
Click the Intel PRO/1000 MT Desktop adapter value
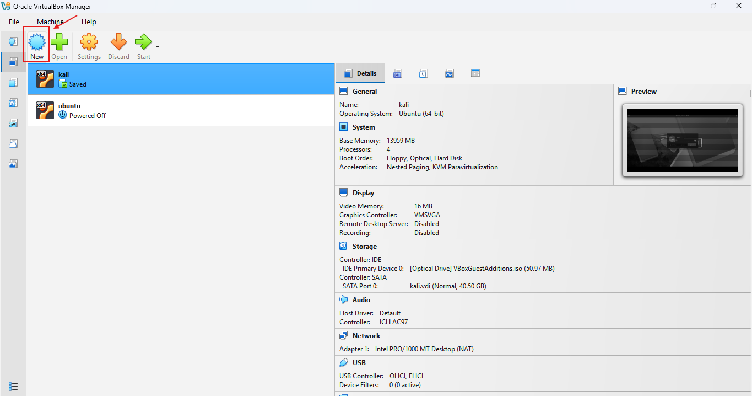click(x=424, y=349)
